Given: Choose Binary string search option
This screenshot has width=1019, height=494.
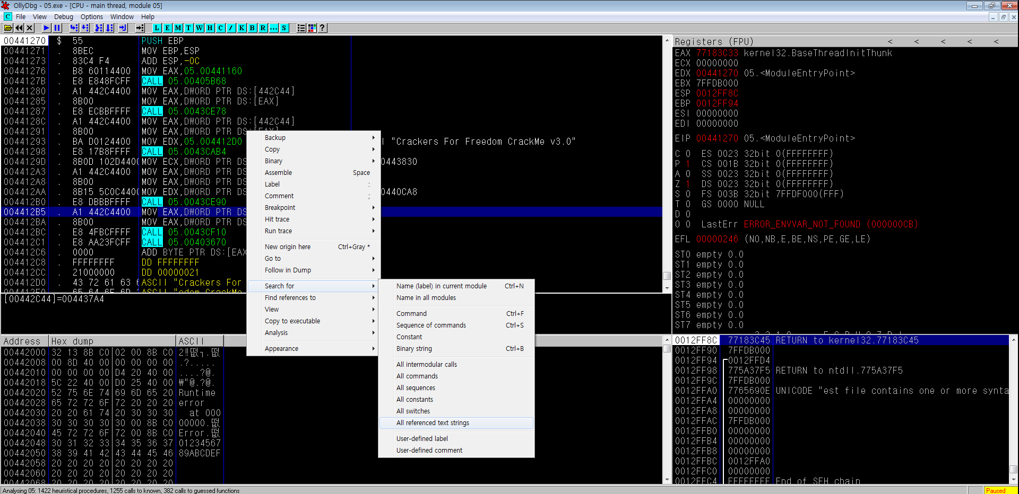Looking at the screenshot, I should [456, 349].
